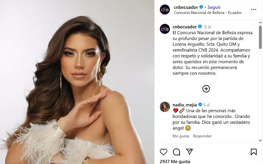Viewport: 263px width, 164px height.
Task: Open the cnbecuador username in the caption
Action: coord(185,27)
